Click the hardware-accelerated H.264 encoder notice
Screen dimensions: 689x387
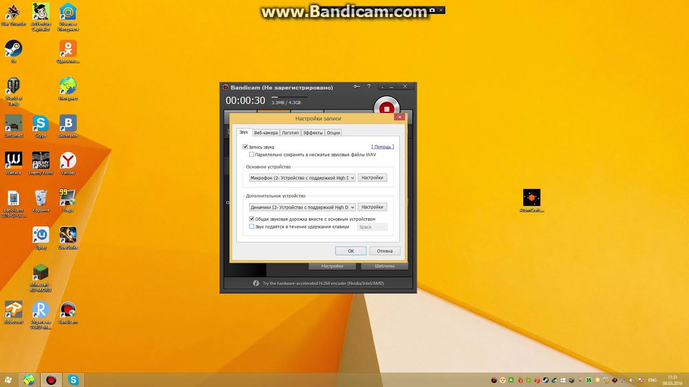pos(323,283)
